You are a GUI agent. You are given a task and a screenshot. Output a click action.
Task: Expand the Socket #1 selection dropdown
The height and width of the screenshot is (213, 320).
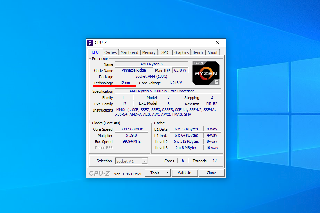[x=144, y=161]
